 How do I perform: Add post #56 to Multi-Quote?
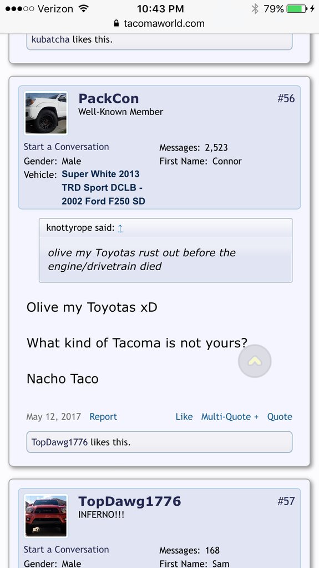coord(230,417)
